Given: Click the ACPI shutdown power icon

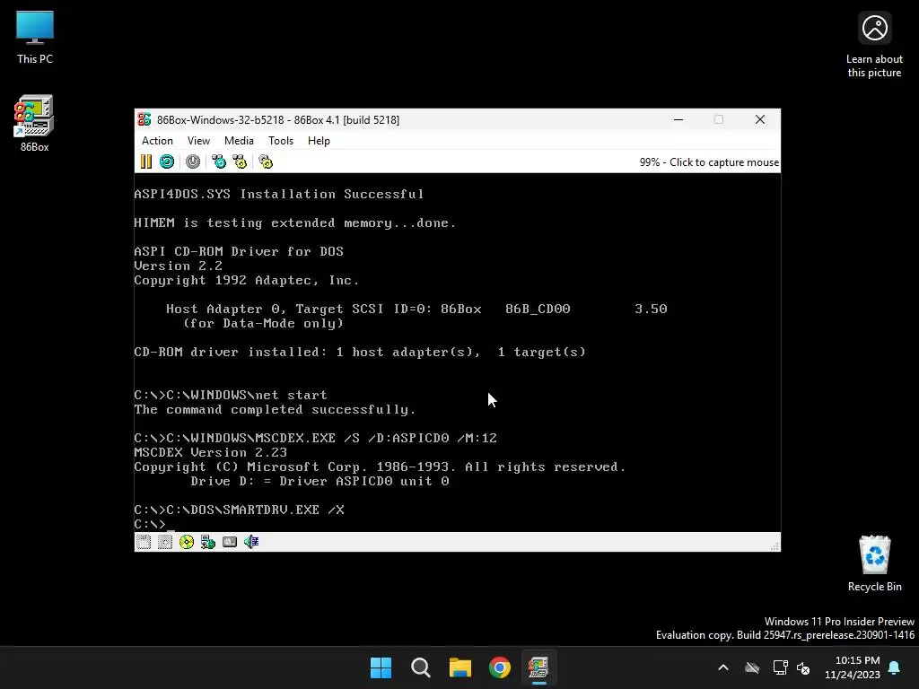Looking at the screenshot, I should point(193,161).
